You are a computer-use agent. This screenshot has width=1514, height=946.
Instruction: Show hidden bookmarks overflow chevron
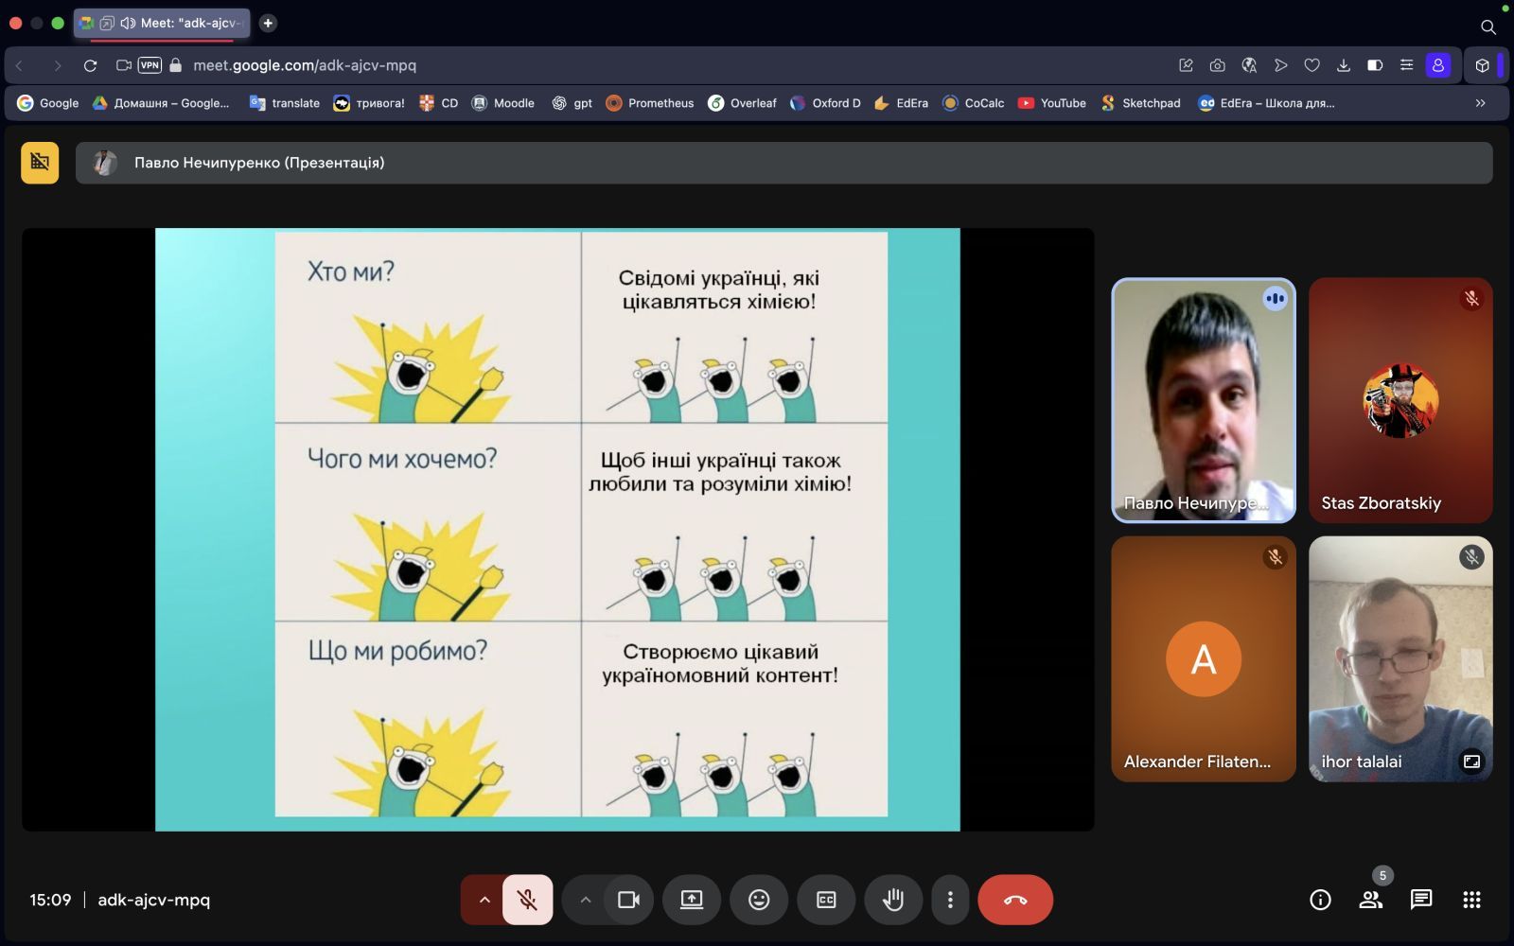pos(1480,103)
